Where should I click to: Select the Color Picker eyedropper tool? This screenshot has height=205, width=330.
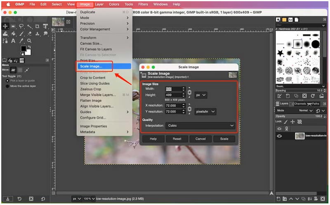(22, 40)
